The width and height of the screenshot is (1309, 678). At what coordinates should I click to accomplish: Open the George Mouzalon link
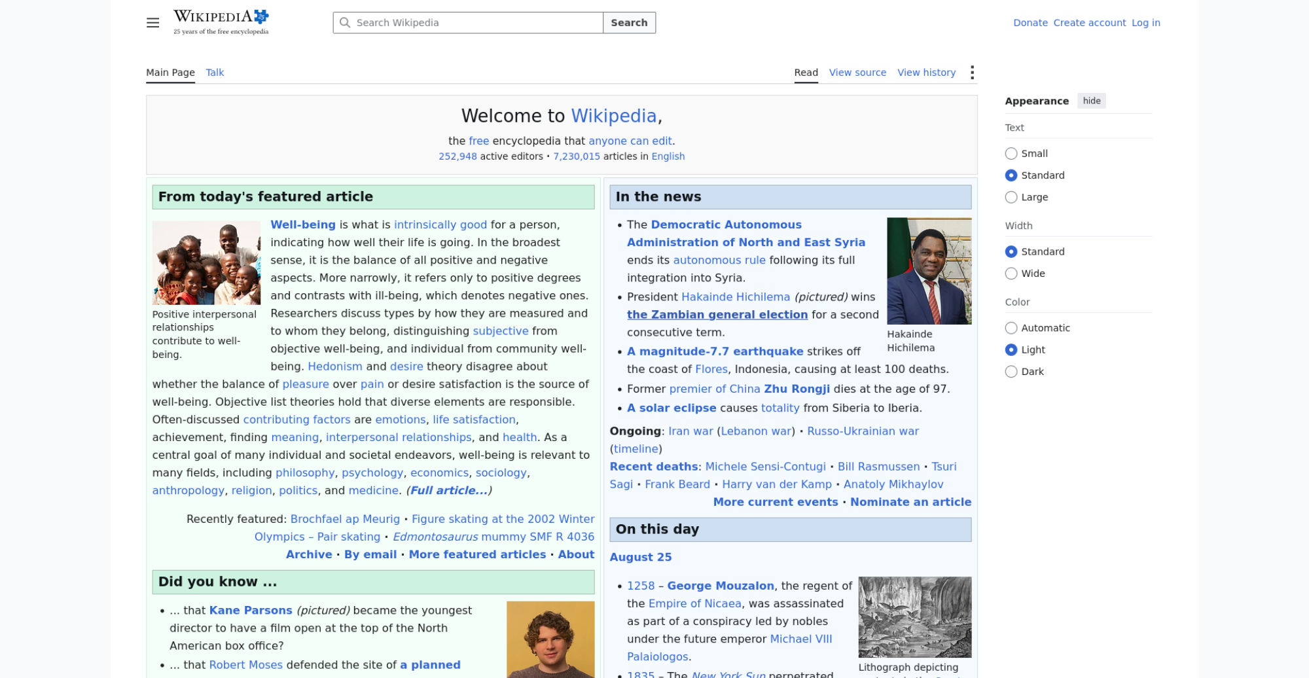pyautogui.click(x=721, y=586)
